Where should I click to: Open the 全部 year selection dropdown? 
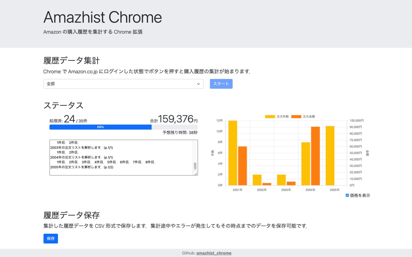coord(123,84)
